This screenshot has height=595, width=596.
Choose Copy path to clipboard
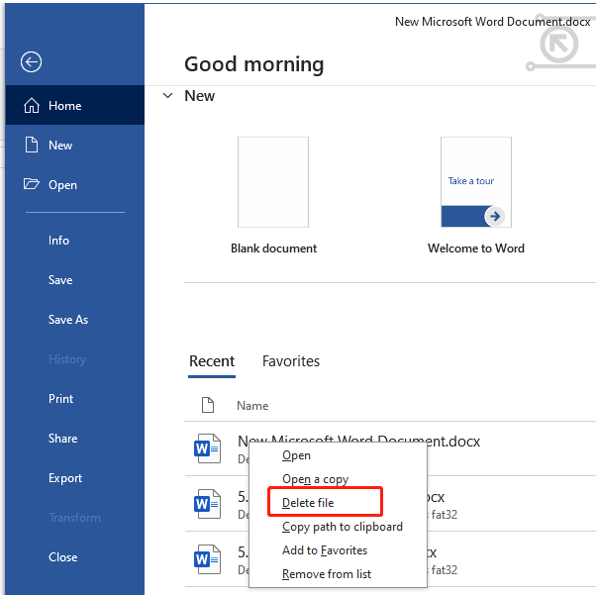(x=338, y=527)
